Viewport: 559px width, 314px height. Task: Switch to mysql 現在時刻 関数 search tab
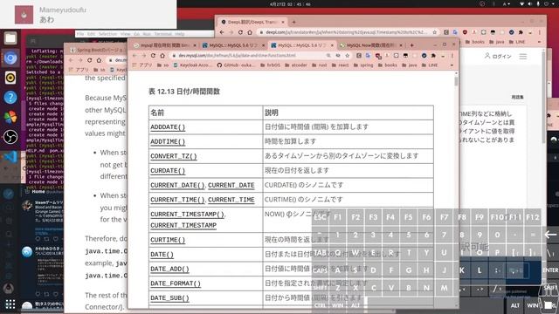(x=164, y=45)
